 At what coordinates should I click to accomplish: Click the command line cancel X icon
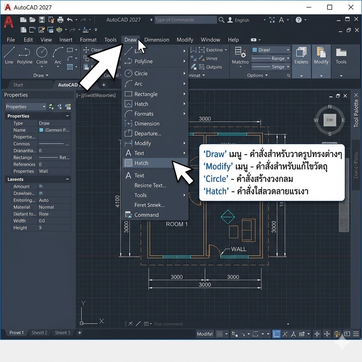click(130, 324)
